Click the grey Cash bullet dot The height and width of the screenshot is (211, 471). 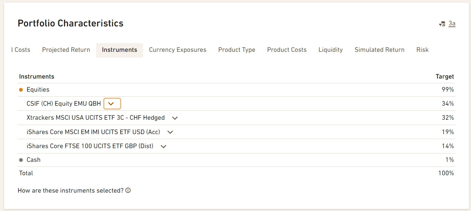(21, 160)
